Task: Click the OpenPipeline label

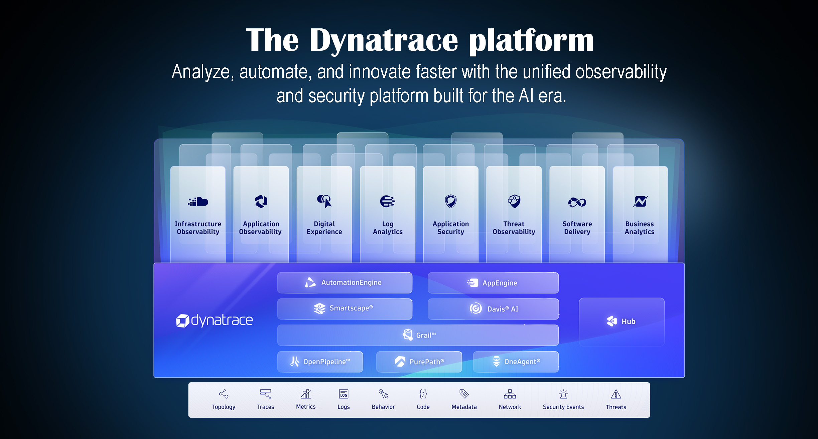Action: [327, 362]
